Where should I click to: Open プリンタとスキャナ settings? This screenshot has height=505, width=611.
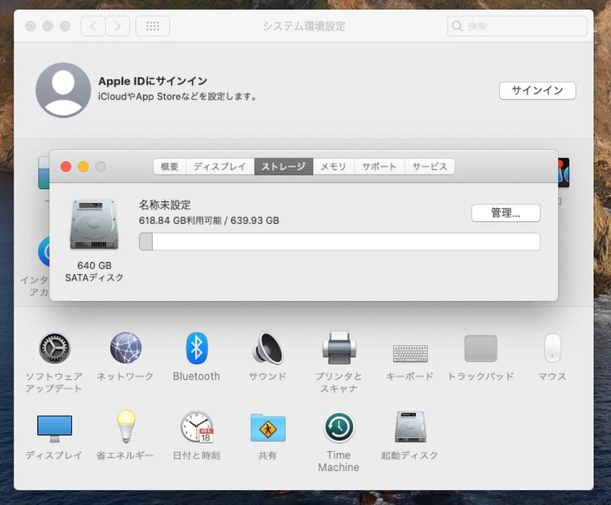(x=338, y=349)
